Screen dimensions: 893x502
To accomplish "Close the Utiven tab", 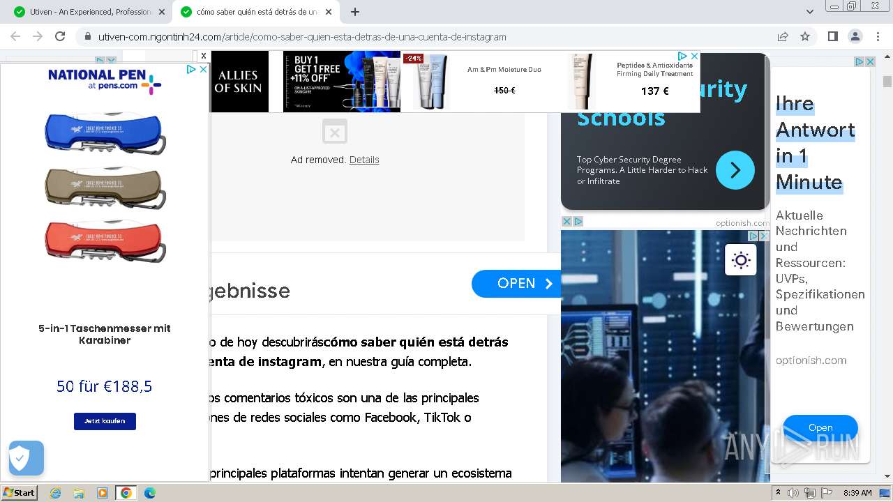I will tap(162, 12).
